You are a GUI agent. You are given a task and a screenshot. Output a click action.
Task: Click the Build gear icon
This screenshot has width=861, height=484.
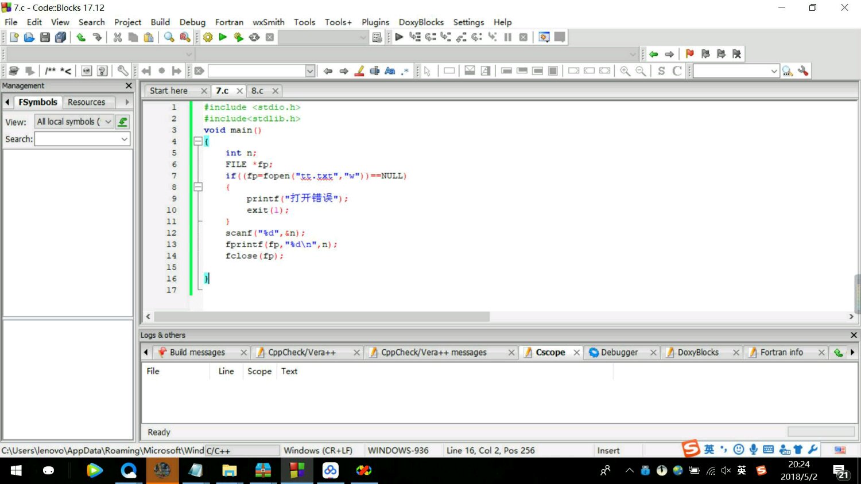[208, 37]
